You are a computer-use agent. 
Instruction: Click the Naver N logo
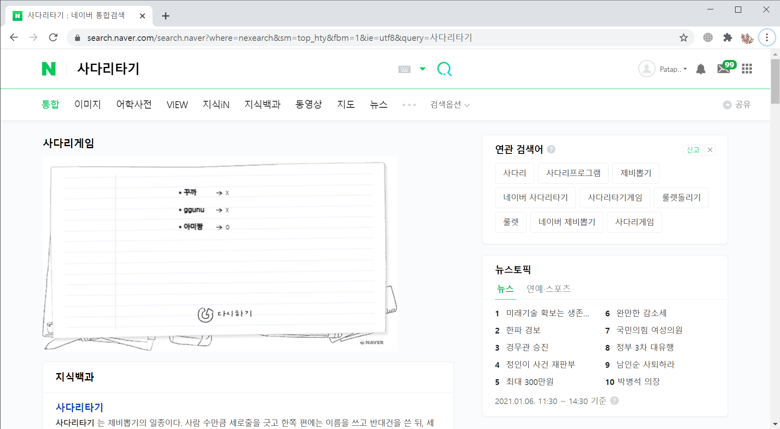(x=49, y=69)
